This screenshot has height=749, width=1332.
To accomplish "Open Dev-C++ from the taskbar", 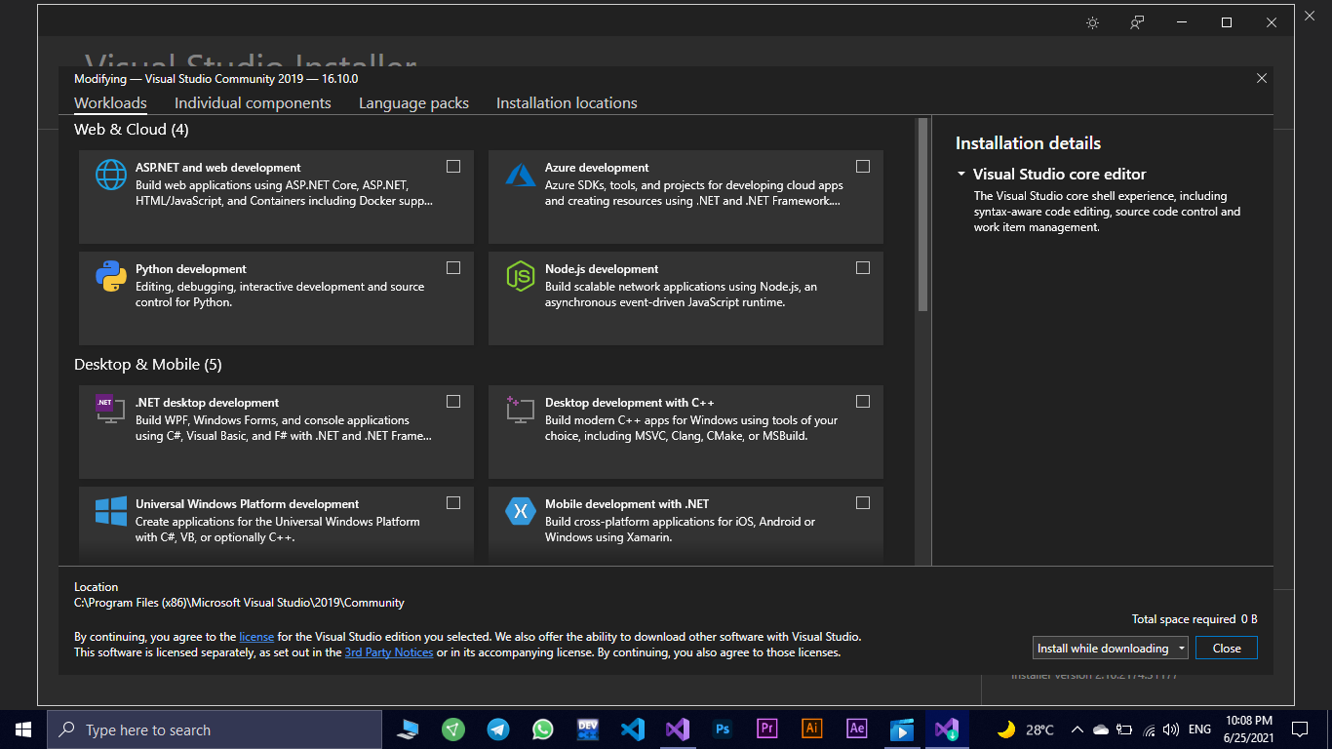I will (x=588, y=729).
